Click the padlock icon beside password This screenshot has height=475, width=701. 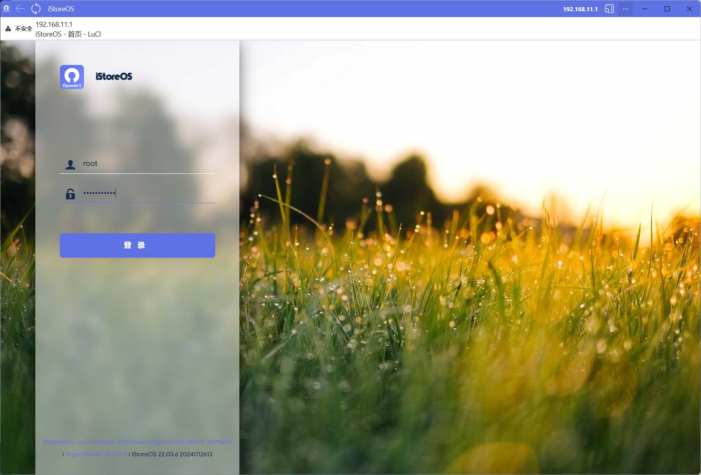(x=70, y=194)
